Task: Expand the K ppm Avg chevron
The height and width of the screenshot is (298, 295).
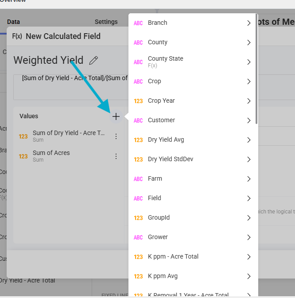Action: (x=249, y=276)
